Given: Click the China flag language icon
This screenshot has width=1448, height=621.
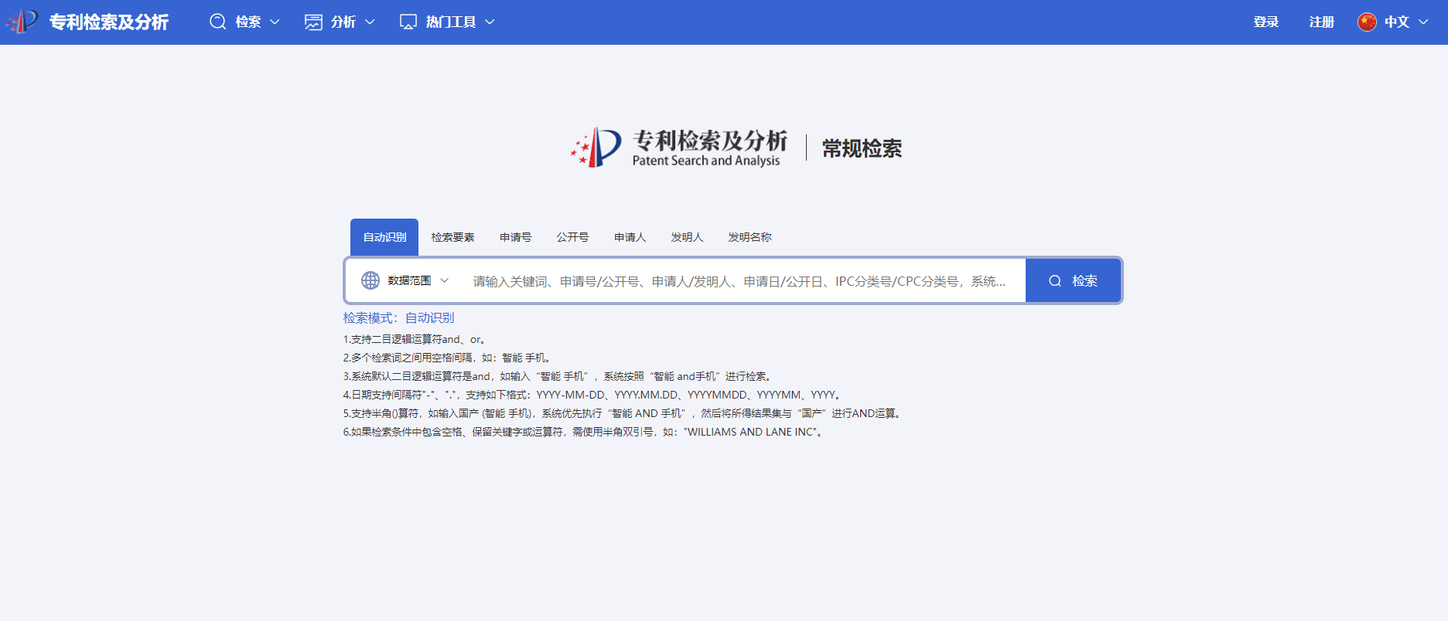Looking at the screenshot, I should (1367, 22).
